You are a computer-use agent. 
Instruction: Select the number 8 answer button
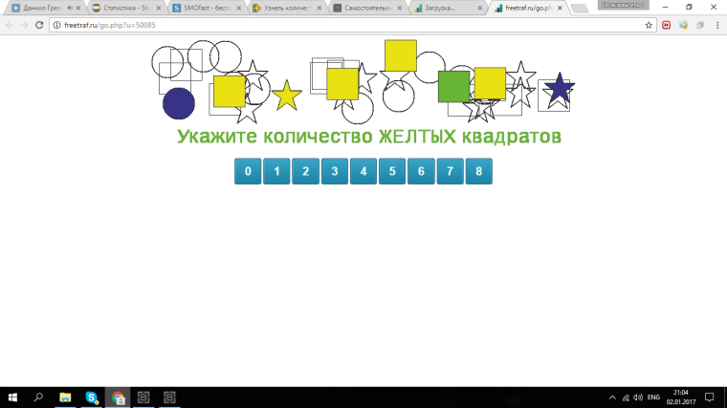pyautogui.click(x=478, y=172)
